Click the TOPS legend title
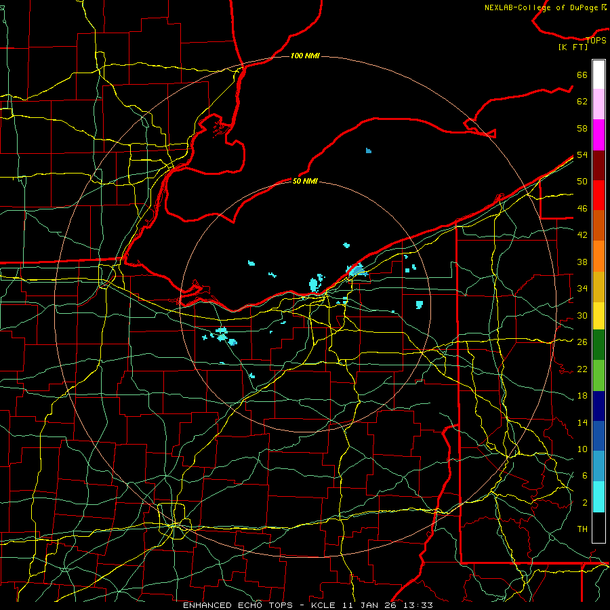 coord(596,41)
